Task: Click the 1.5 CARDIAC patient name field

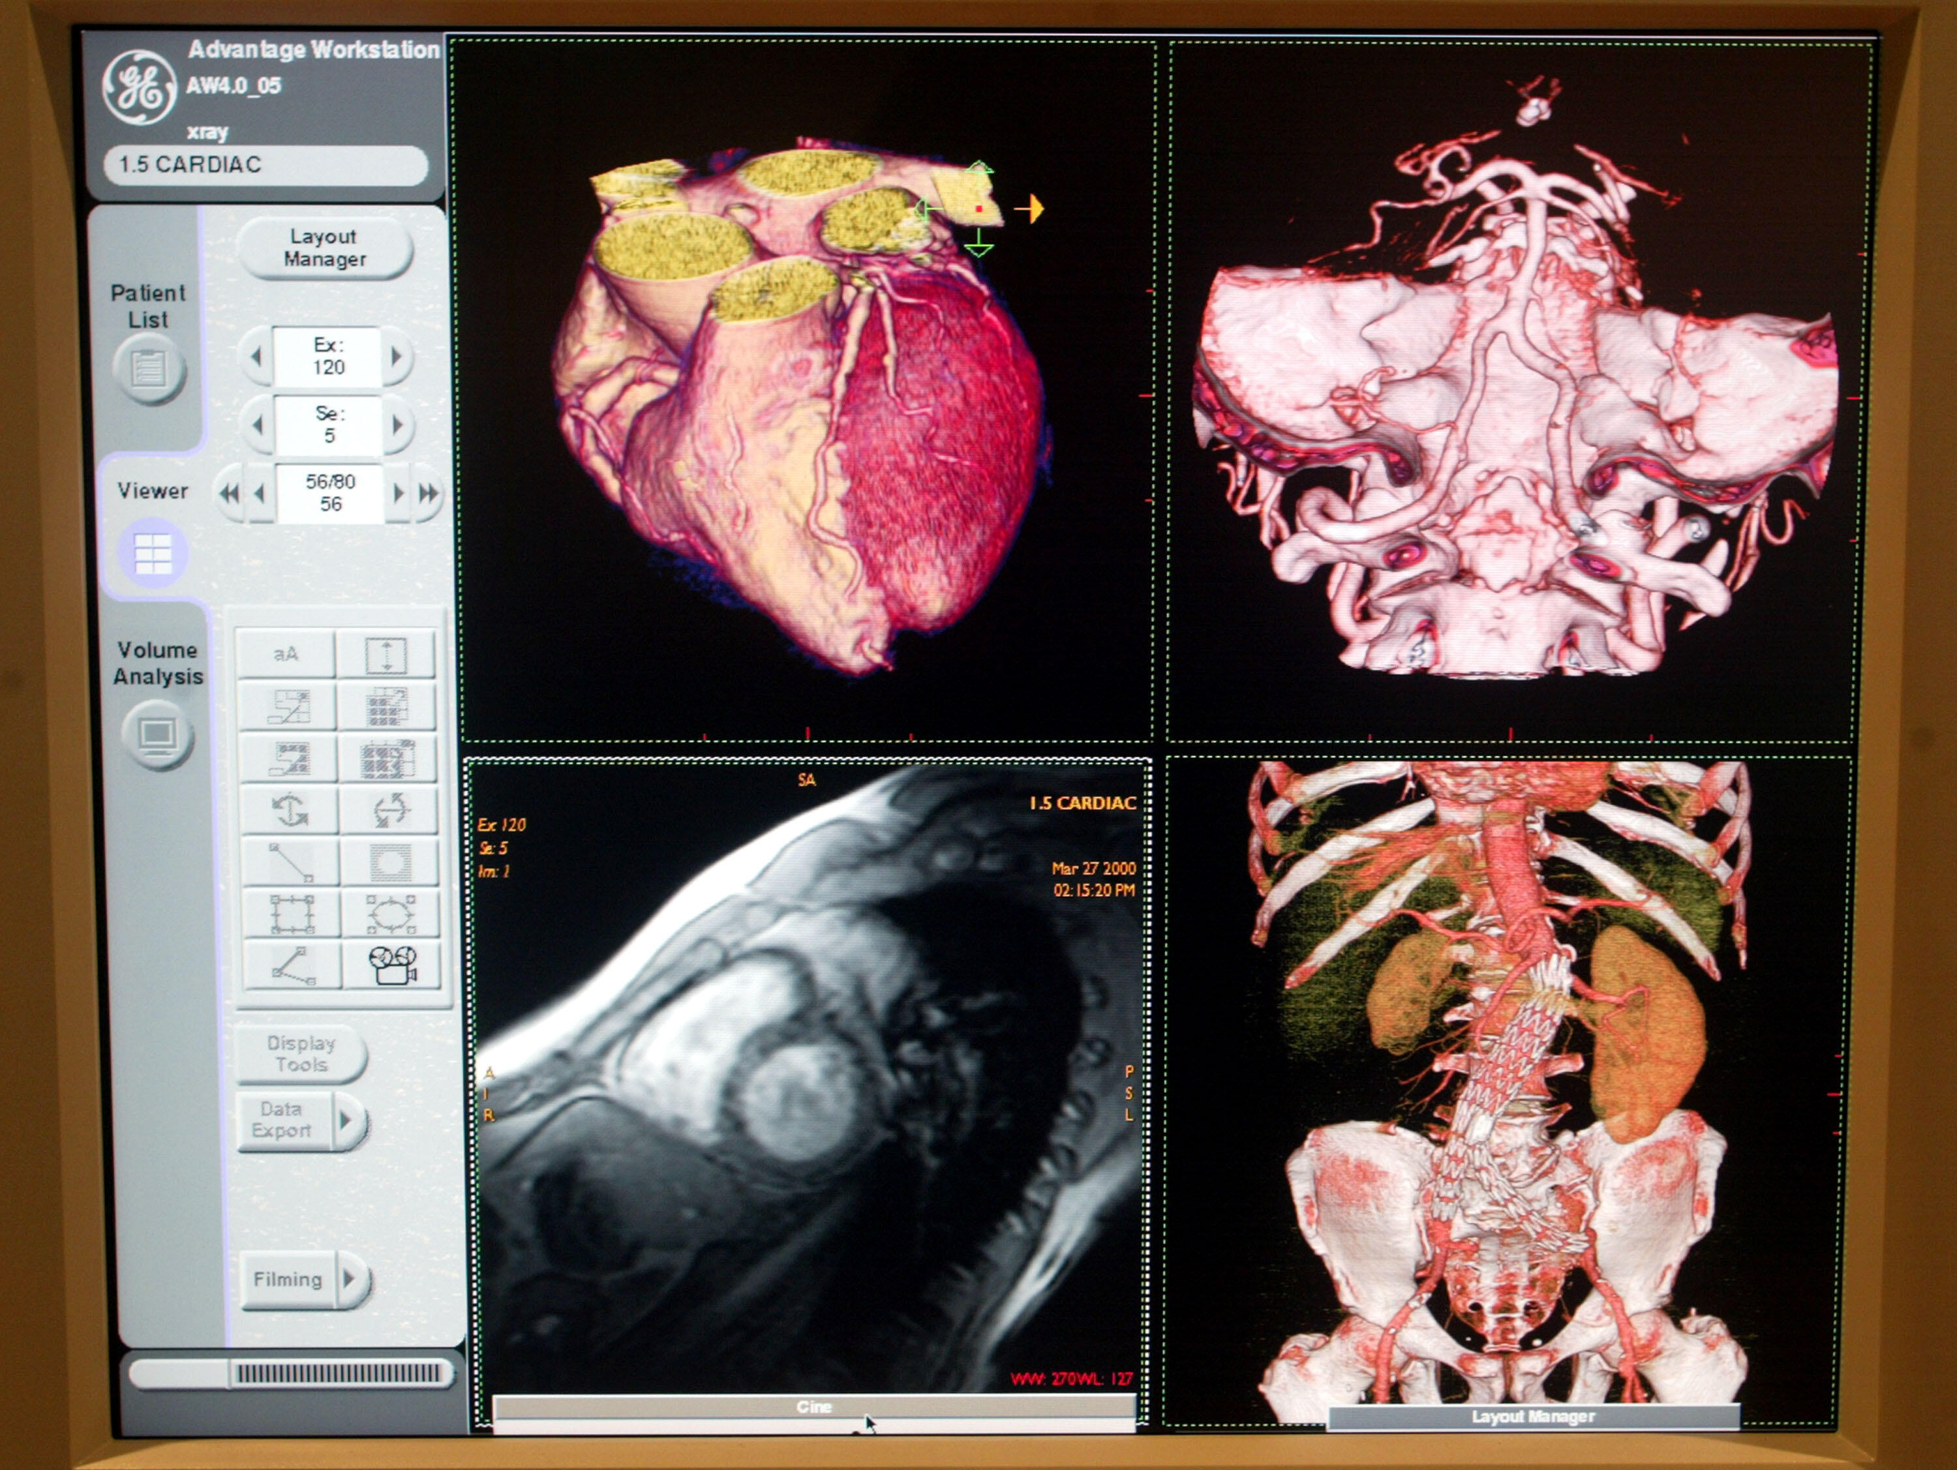Action: coord(265,164)
